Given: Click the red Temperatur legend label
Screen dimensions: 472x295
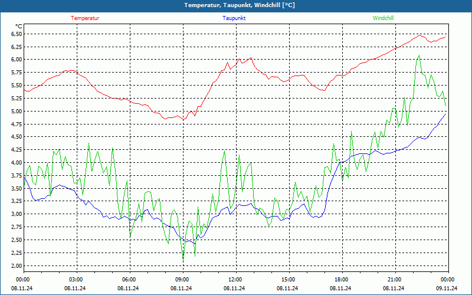Looking at the screenshot, I should [85, 18].
